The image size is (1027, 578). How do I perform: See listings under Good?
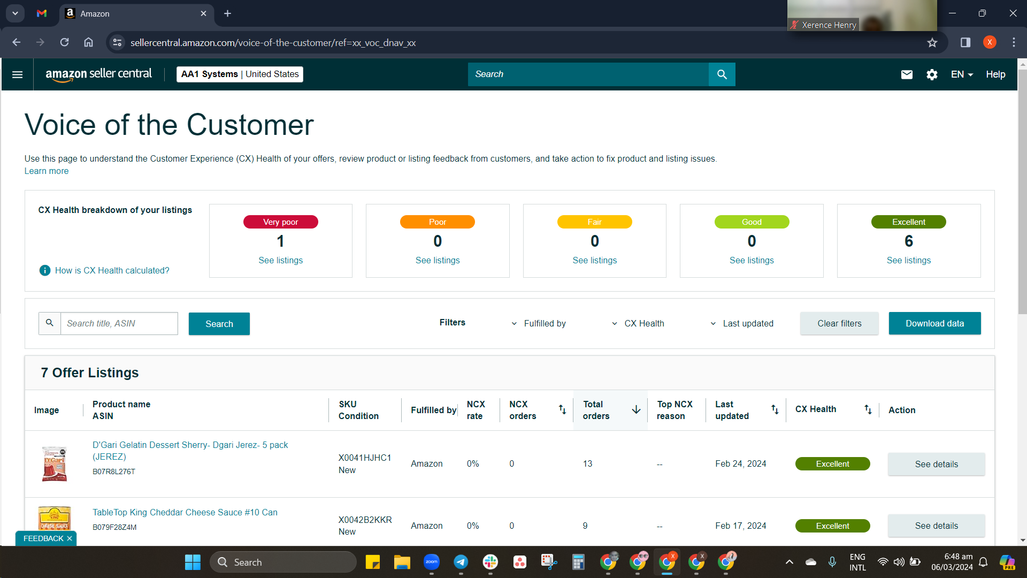(752, 260)
